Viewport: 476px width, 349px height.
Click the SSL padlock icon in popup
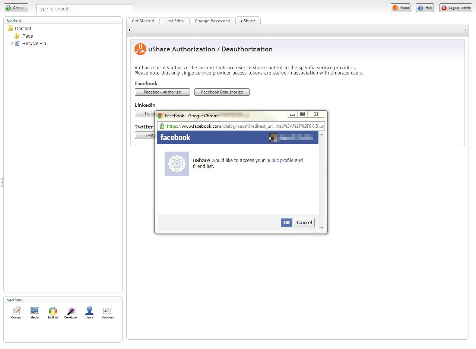pyautogui.click(x=162, y=126)
